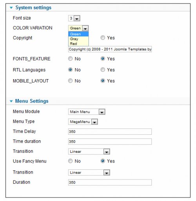Open the first Transition Linear dropdown
The width and height of the screenshot is (196, 201).
click(x=89, y=152)
